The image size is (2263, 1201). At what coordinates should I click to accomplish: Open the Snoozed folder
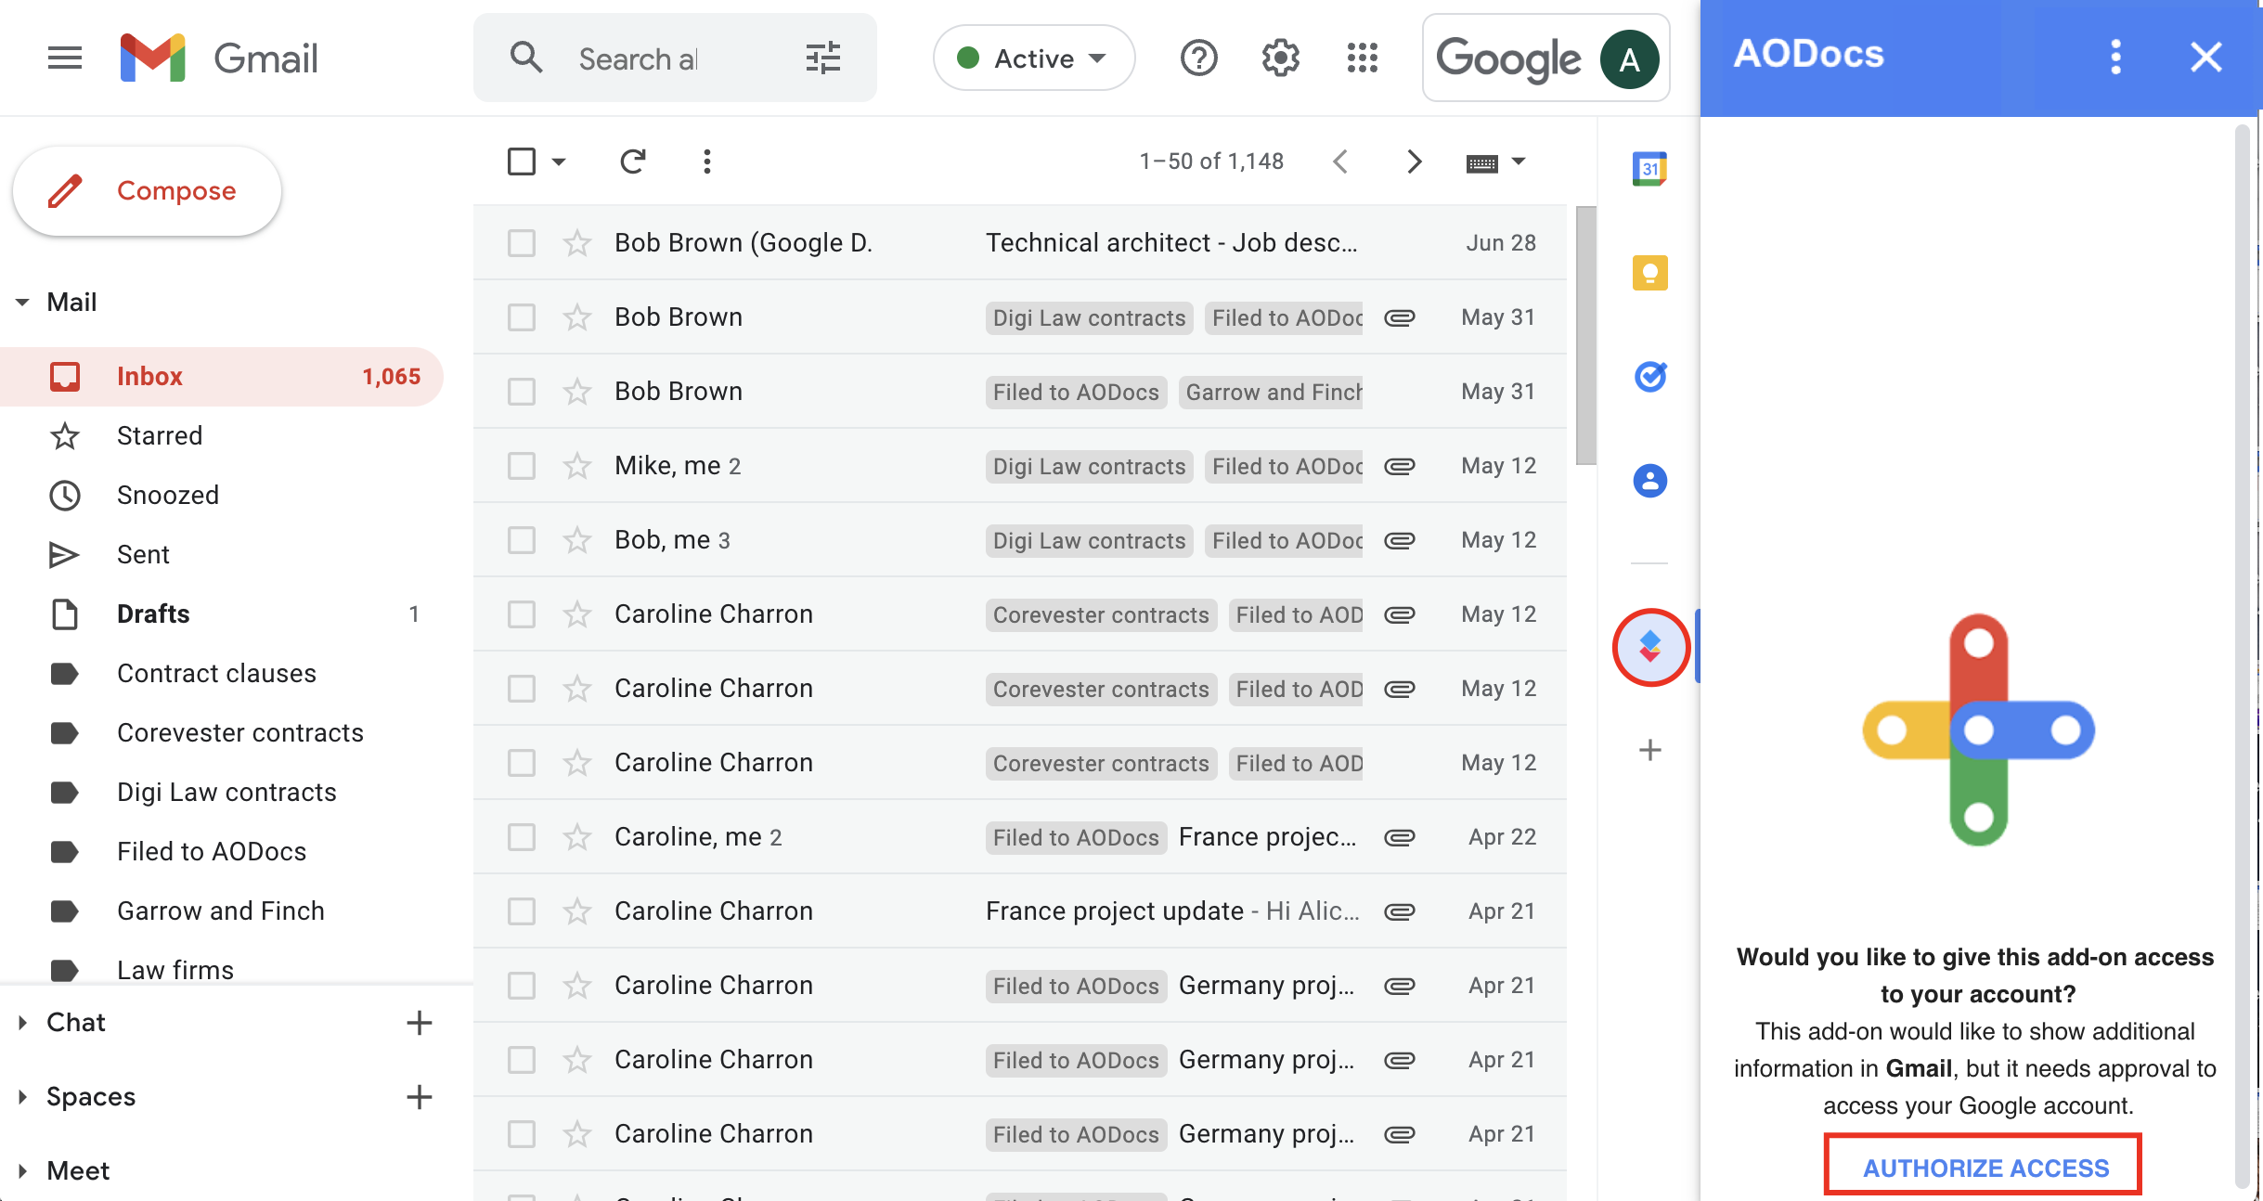click(221, 496)
